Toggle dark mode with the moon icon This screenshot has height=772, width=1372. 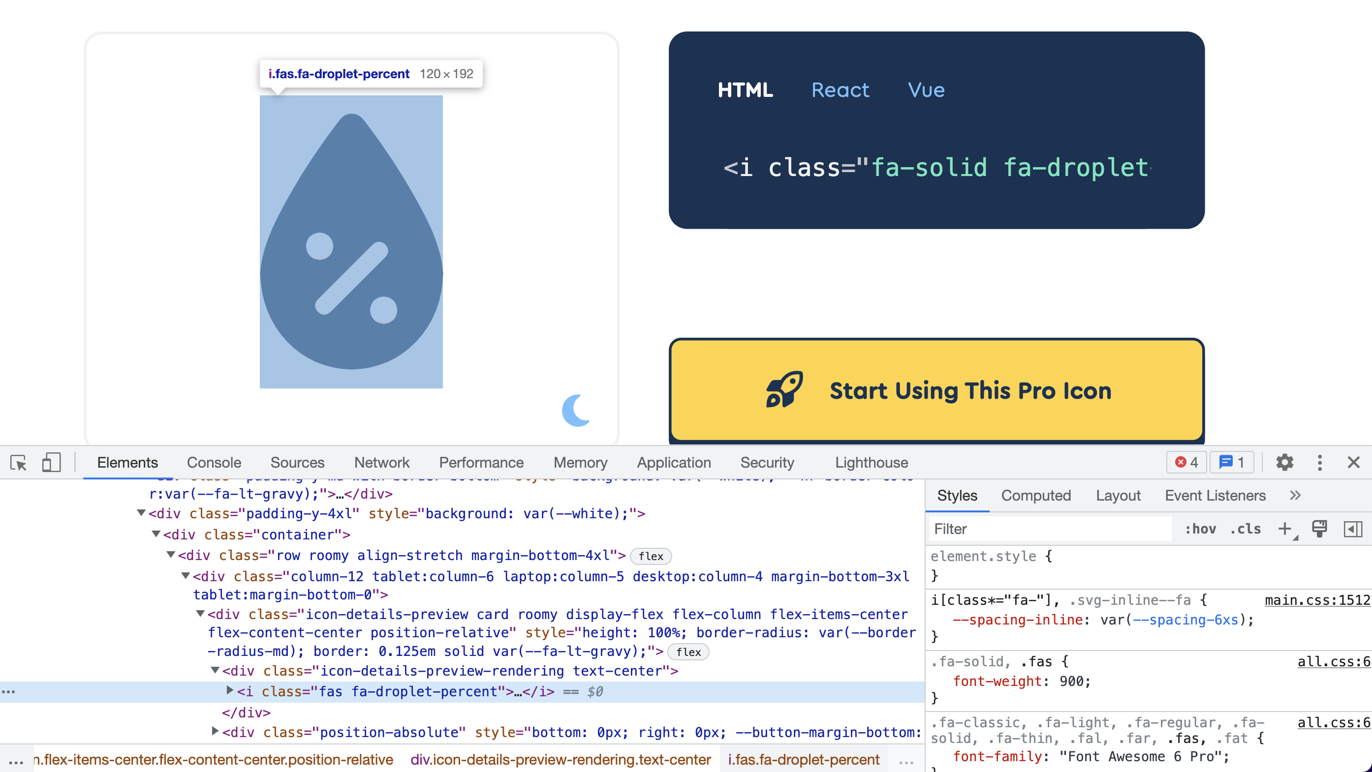575,410
